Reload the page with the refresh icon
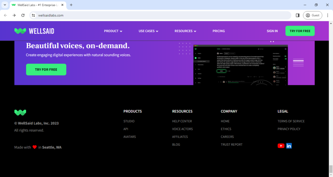333x177 pixels. tap(23, 15)
